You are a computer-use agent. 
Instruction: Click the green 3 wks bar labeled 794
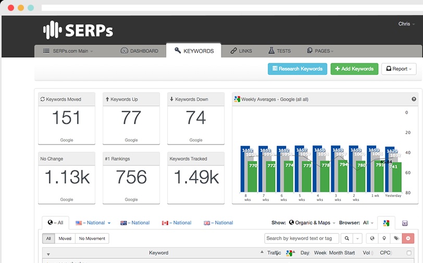click(x=343, y=176)
